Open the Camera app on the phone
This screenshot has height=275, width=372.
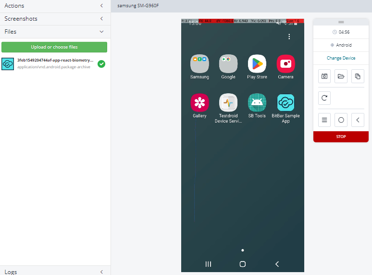coord(285,64)
